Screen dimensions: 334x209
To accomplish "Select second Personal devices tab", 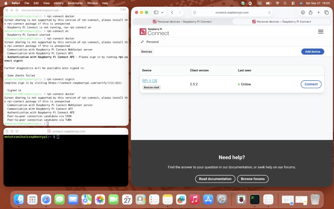I will pos(282,21).
